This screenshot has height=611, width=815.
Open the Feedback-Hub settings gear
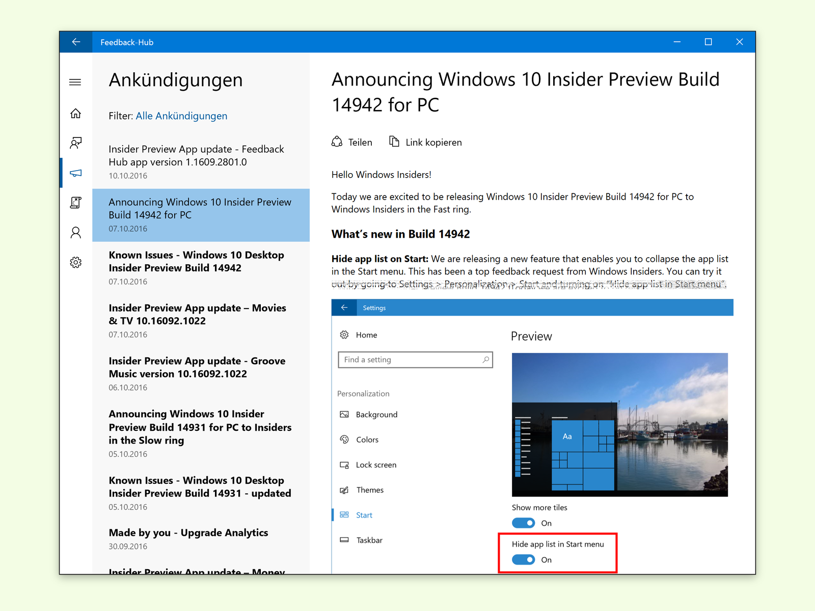pyautogui.click(x=75, y=262)
